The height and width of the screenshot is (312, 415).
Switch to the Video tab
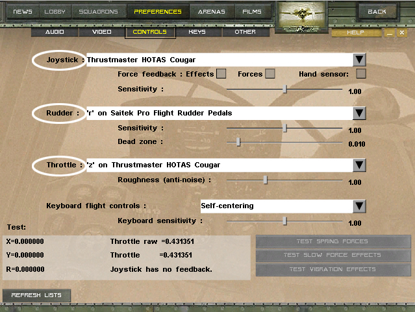point(101,32)
